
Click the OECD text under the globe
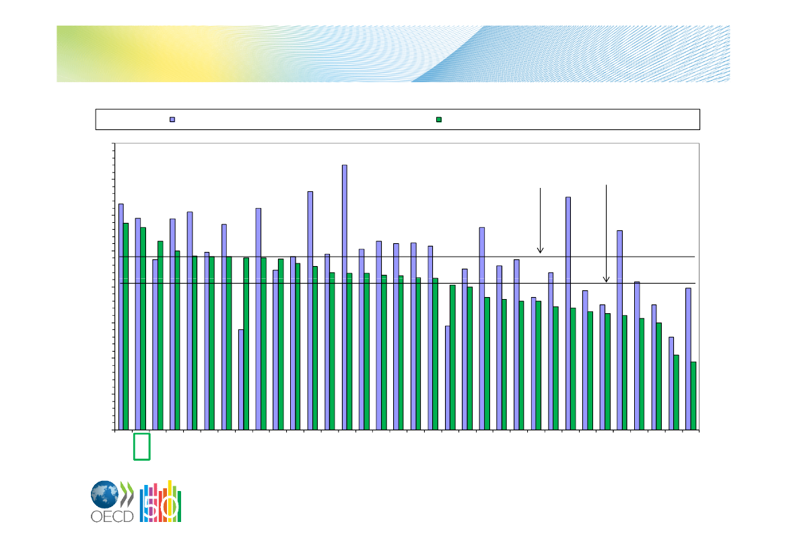(112, 517)
